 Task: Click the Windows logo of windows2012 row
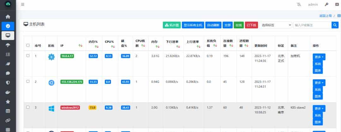coord(51,109)
